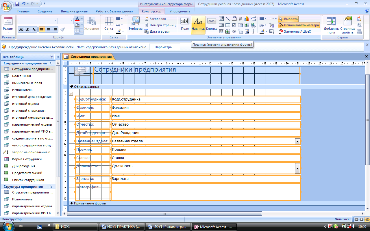This screenshot has height=231, width=370.
Task: Click the Эмблема (logo) icon
Action: pyautogui.click(x=136, y=23)
